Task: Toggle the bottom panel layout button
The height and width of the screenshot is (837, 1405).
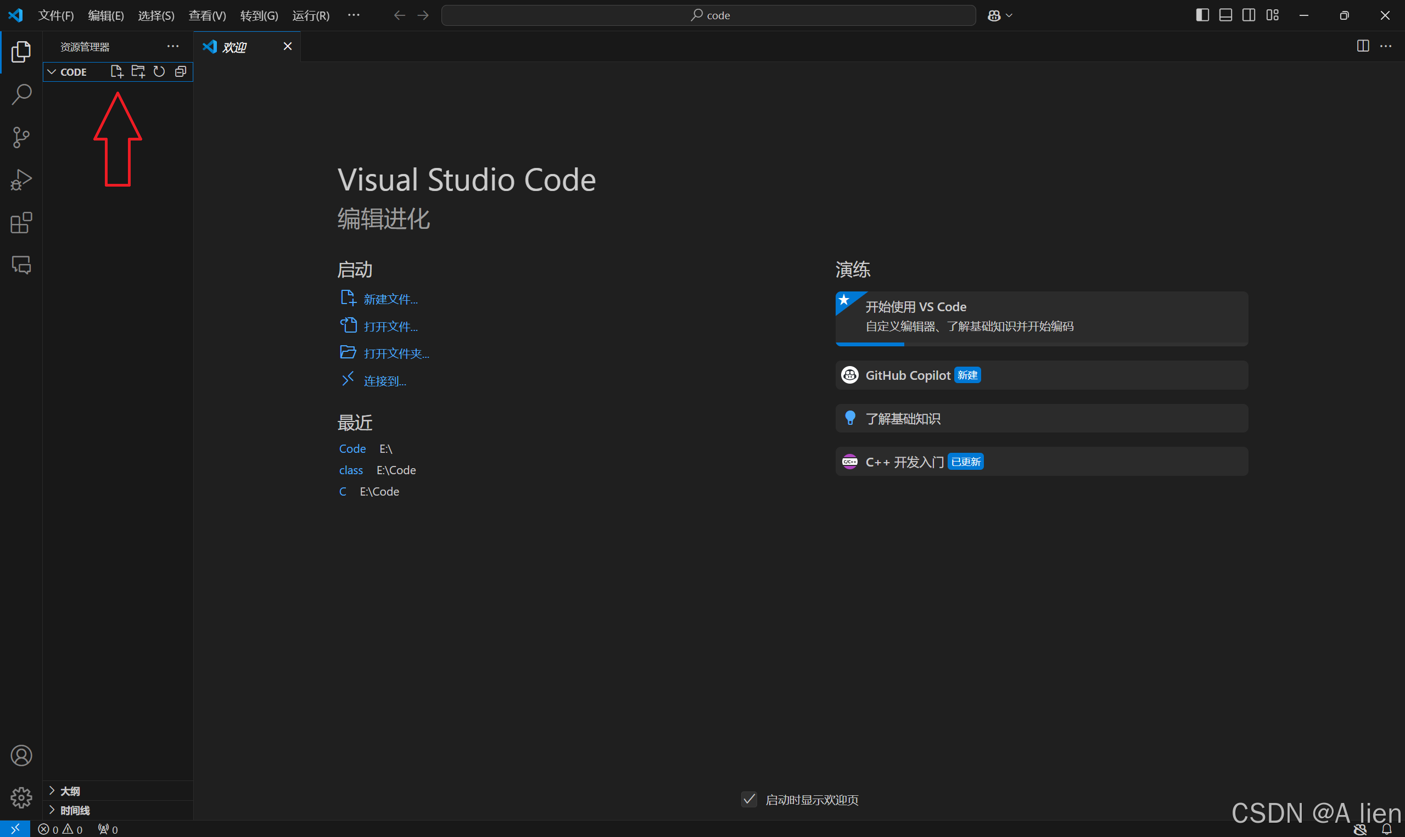Action: click(x=1225, y=15)
